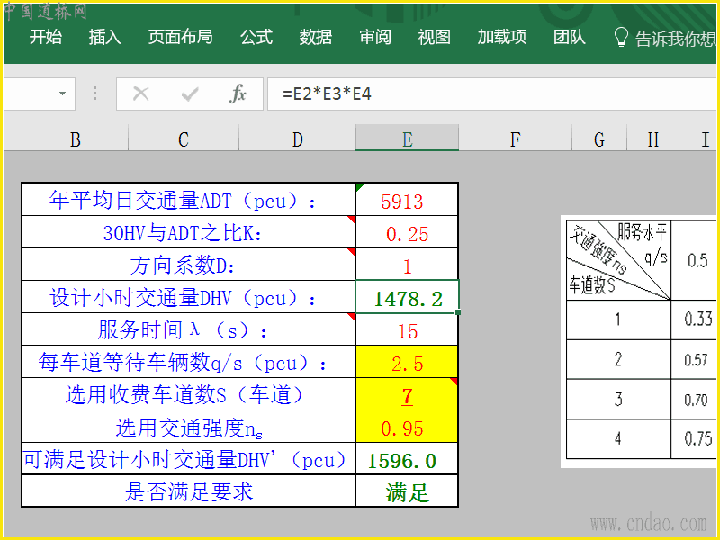Click lookup table value 0.70
Image resolution: width=720 pixels, height=540 pixels.
[x=696, y=400]
